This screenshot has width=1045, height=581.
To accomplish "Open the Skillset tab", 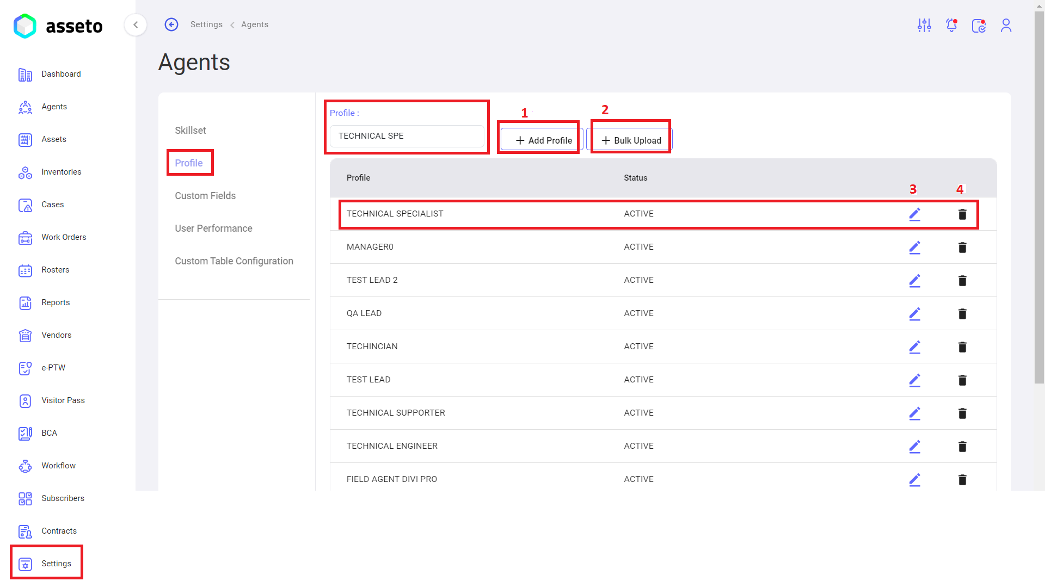I will (x=190, y=131).
